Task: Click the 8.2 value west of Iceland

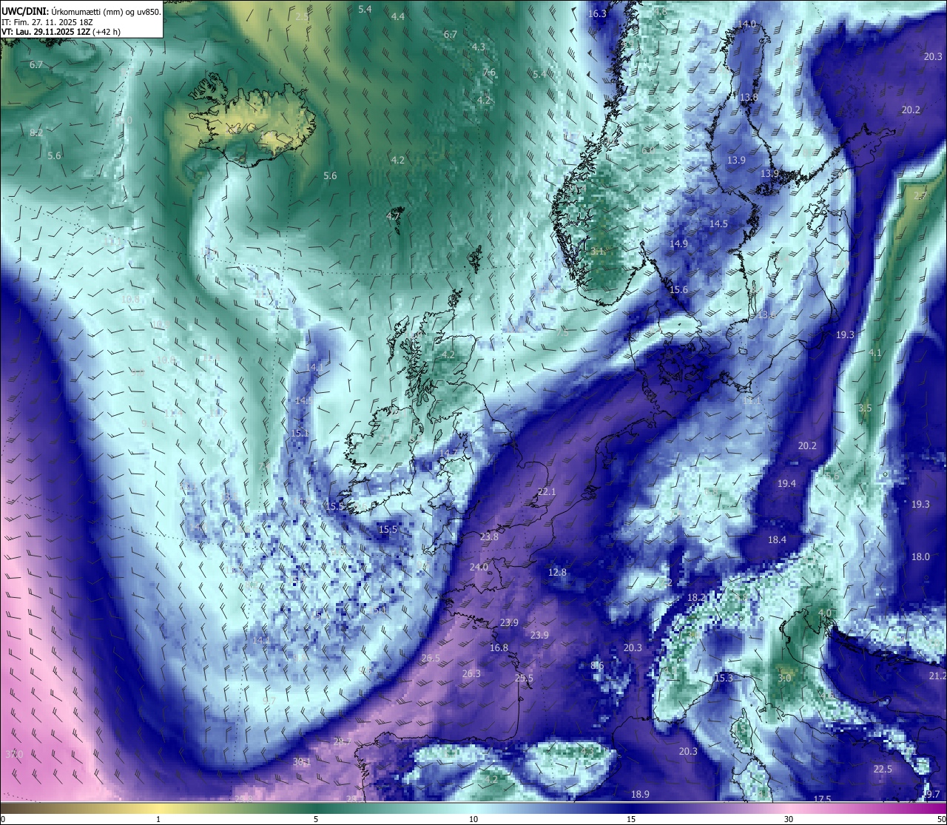Action: (36, 132)
